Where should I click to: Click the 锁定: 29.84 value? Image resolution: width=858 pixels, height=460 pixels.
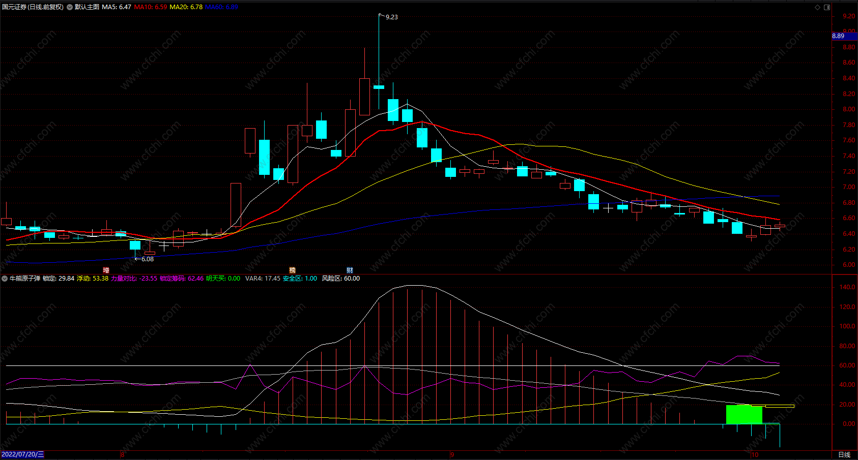(59, 279)
